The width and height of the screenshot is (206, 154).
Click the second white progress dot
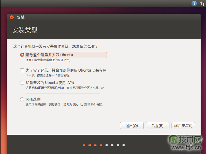coord(112,145)
